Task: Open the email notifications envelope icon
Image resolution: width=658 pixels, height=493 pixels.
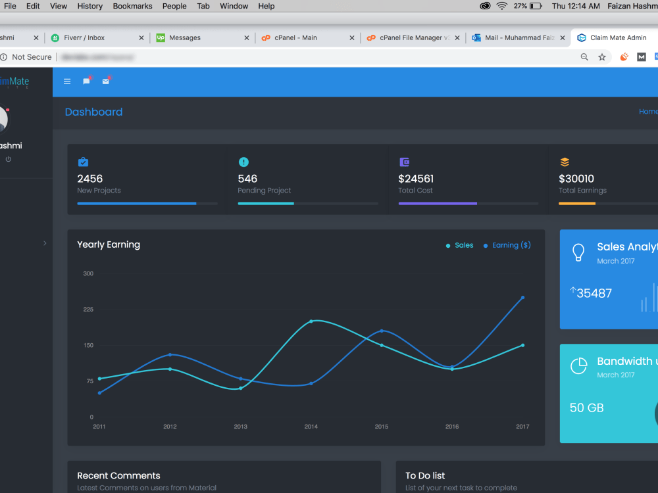Action: [106, 82]
